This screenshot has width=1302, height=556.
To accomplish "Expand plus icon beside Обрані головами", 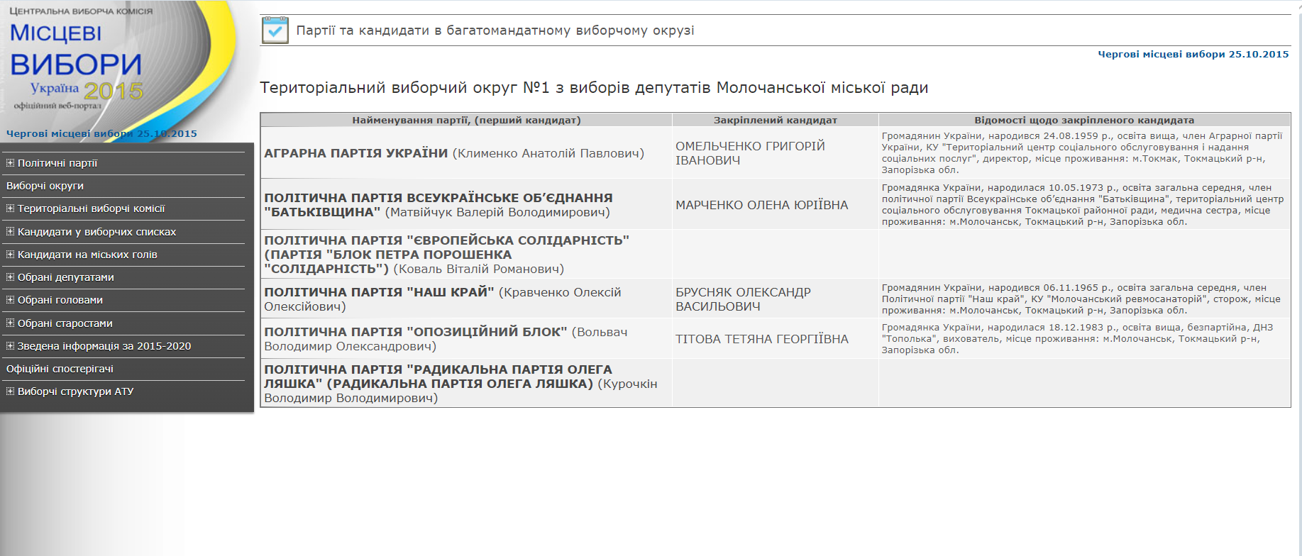I will tap(10, 300).
